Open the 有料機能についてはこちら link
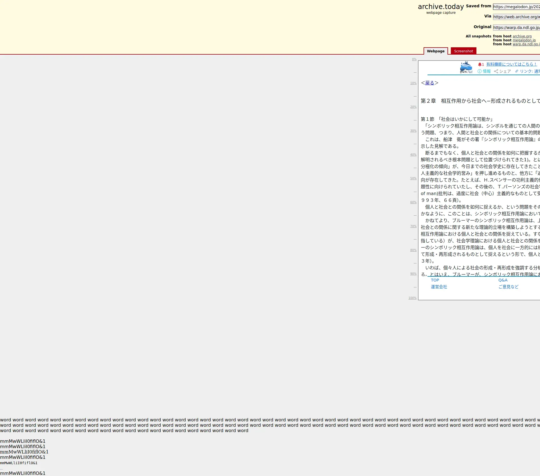 (x=511, y=64)
